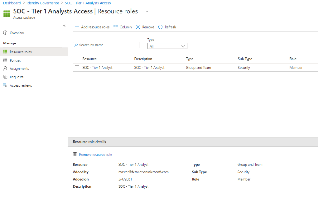Image resolution: width=318 pixels, height=197 pixels.
Task: Click the Add resource roles plus icon
Action: pos(77,27)
